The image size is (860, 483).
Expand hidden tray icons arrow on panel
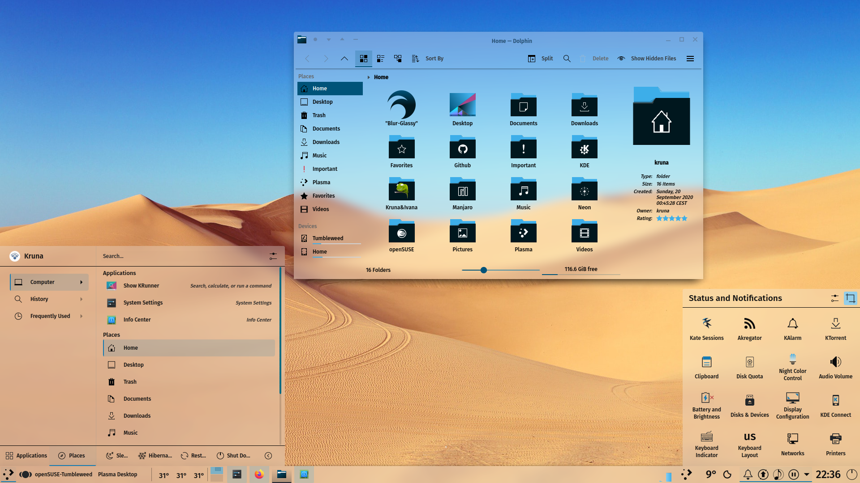point(807,475)
